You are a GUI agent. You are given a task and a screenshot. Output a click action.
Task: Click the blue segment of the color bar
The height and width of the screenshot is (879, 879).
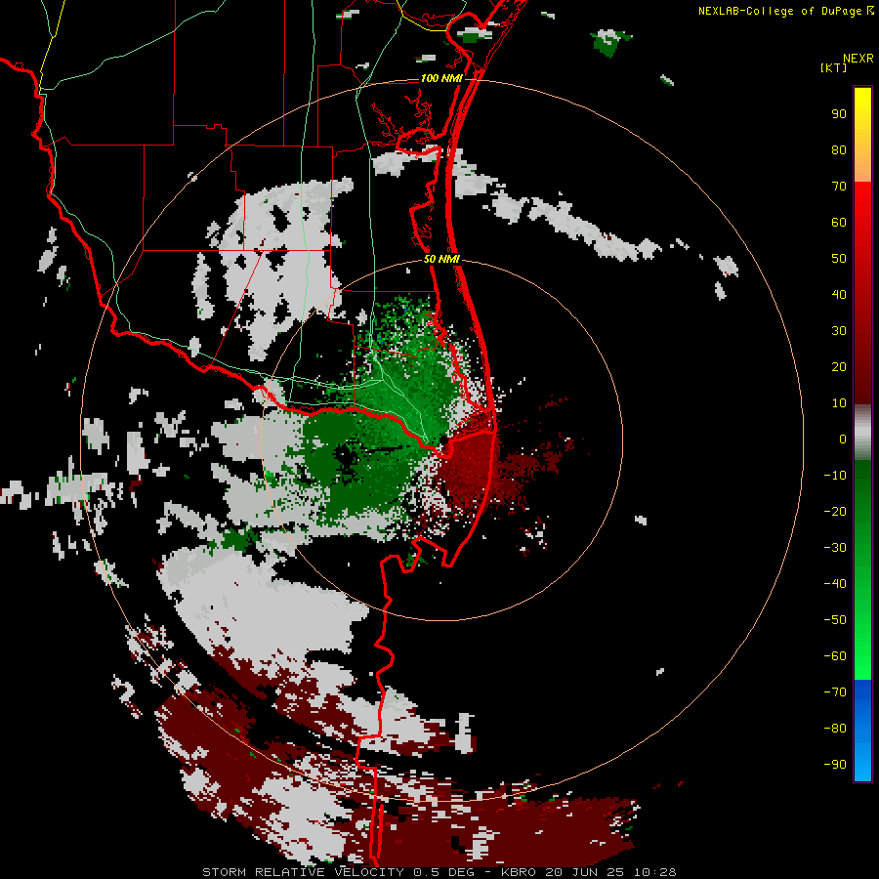pos(862,731)
